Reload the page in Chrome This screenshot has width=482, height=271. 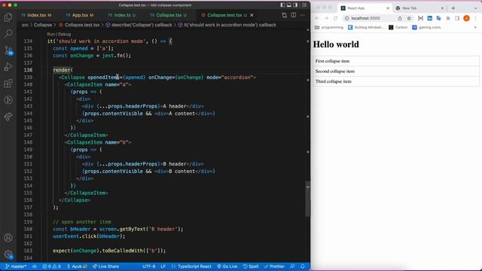[335, 18]
